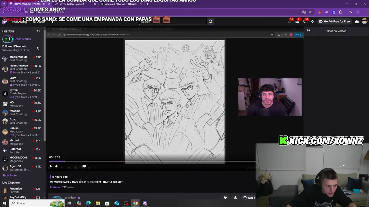Image resolution: width=369 pixels, height=207 pixels.
Task: Open Fraanticc in Live Channels
Action: tap(22, 190)
